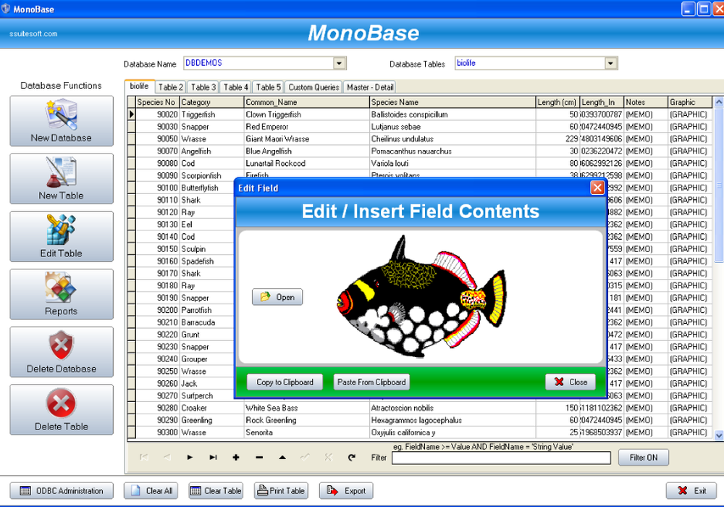This screenshot has width=724, height=507.
Task: Enable filtering with the Filter ON button
Action: click(x=643, y=457)
